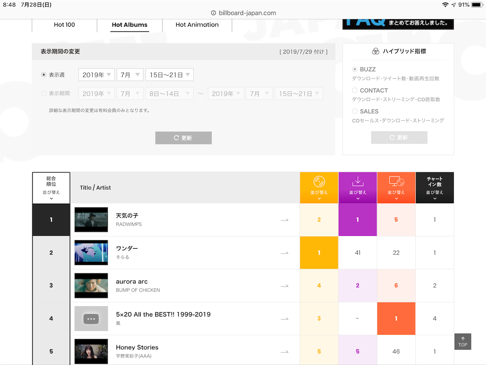This screenshot has width=486, height=365.
Task: Tap the location services arrow icon
Action: point(453,5)
